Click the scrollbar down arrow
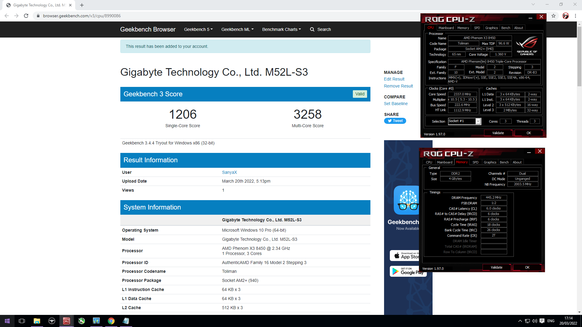Image resolution: width=582 pixels, height=327 pixels. (x=579, y=312)
